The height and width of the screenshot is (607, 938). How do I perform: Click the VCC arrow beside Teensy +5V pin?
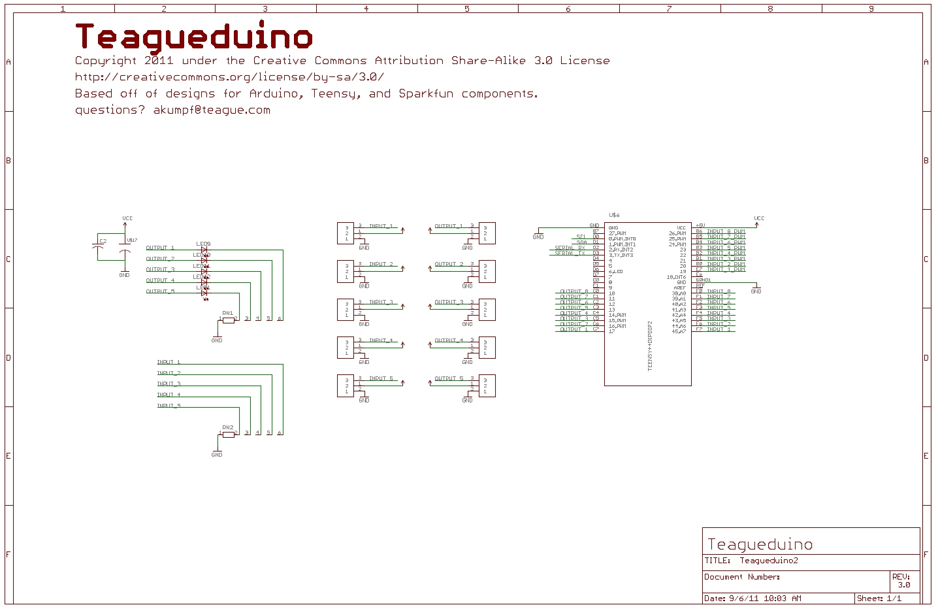click(757, 224)
